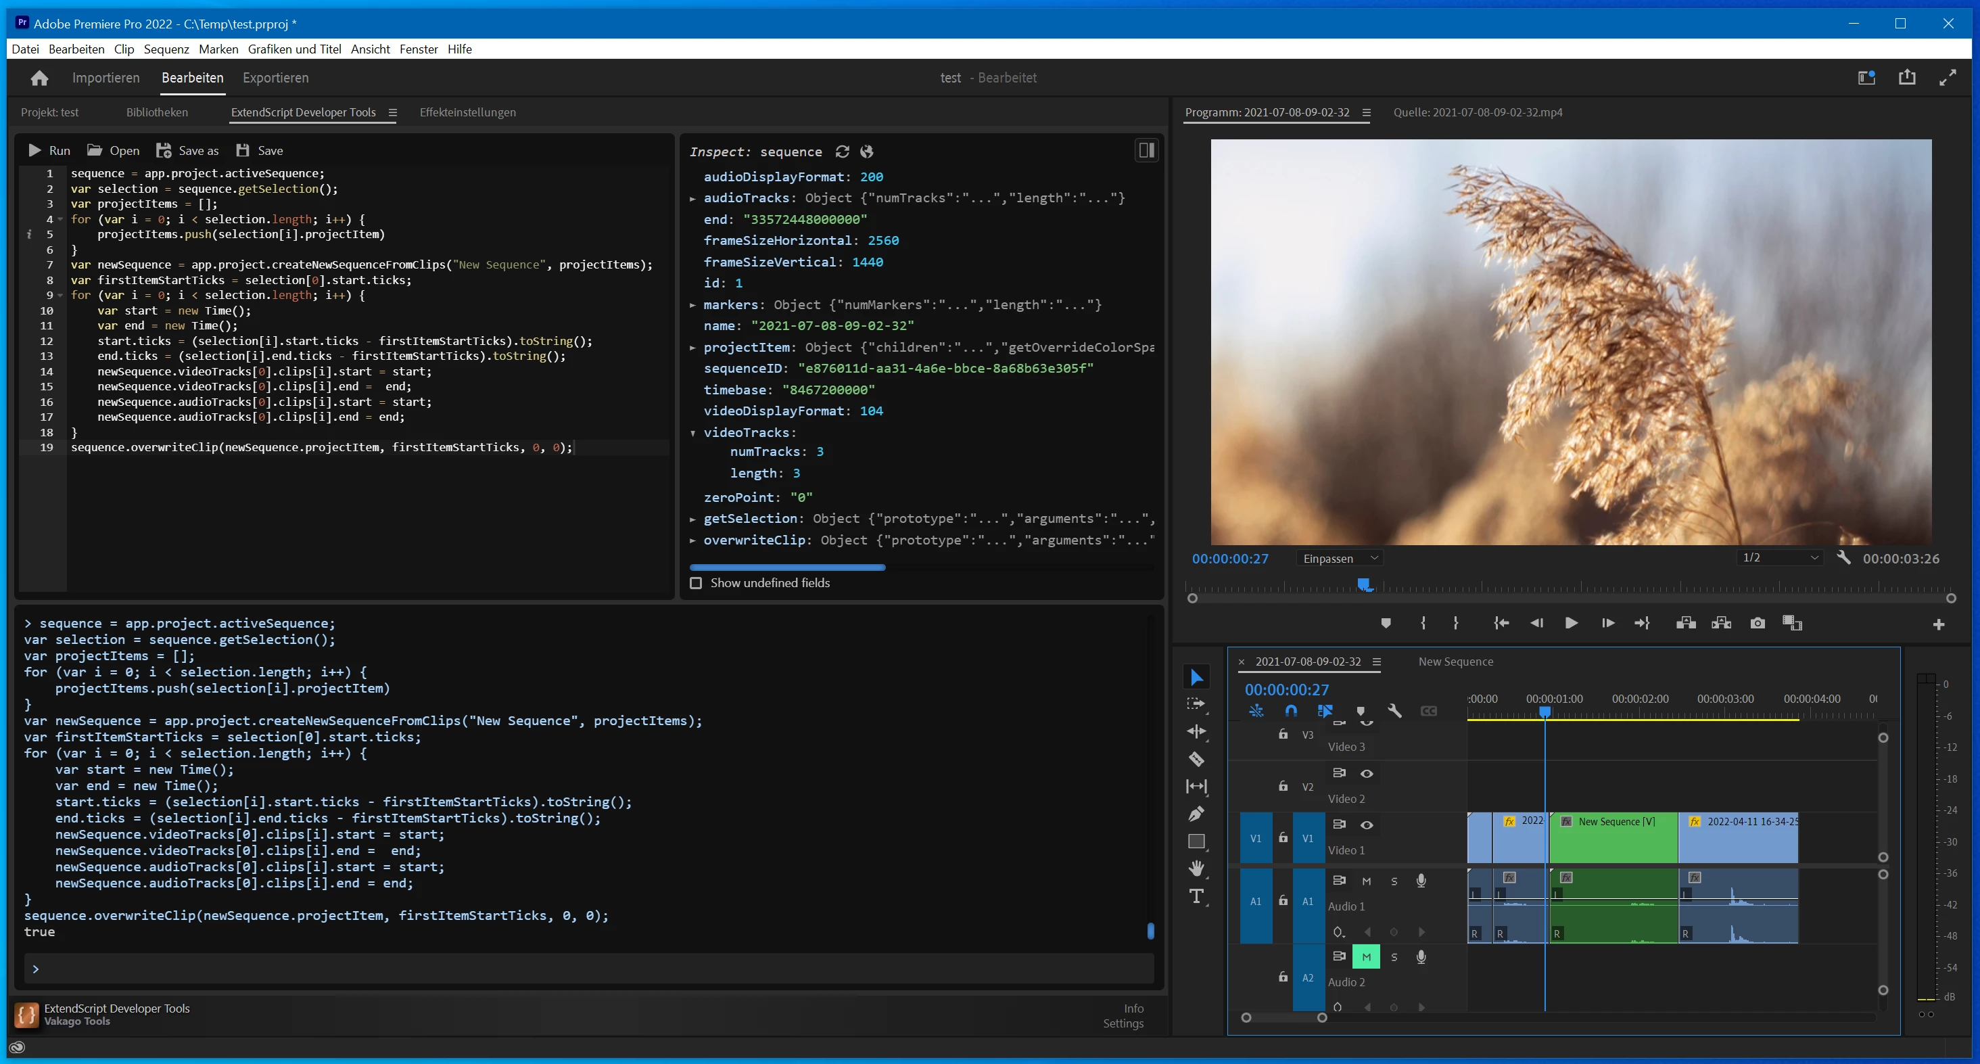The width and height of the screenshot is (1980, 1064).
Task: Click the refresh icon beside Inspect sequence
Action: [x=843, y=152]
